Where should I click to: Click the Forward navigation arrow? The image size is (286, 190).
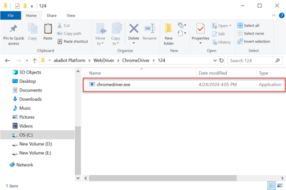(18, 61)
